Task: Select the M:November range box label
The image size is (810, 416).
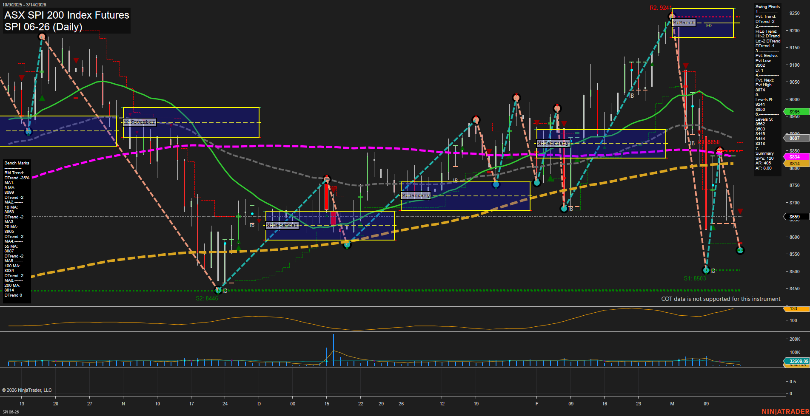Action: 140,122
